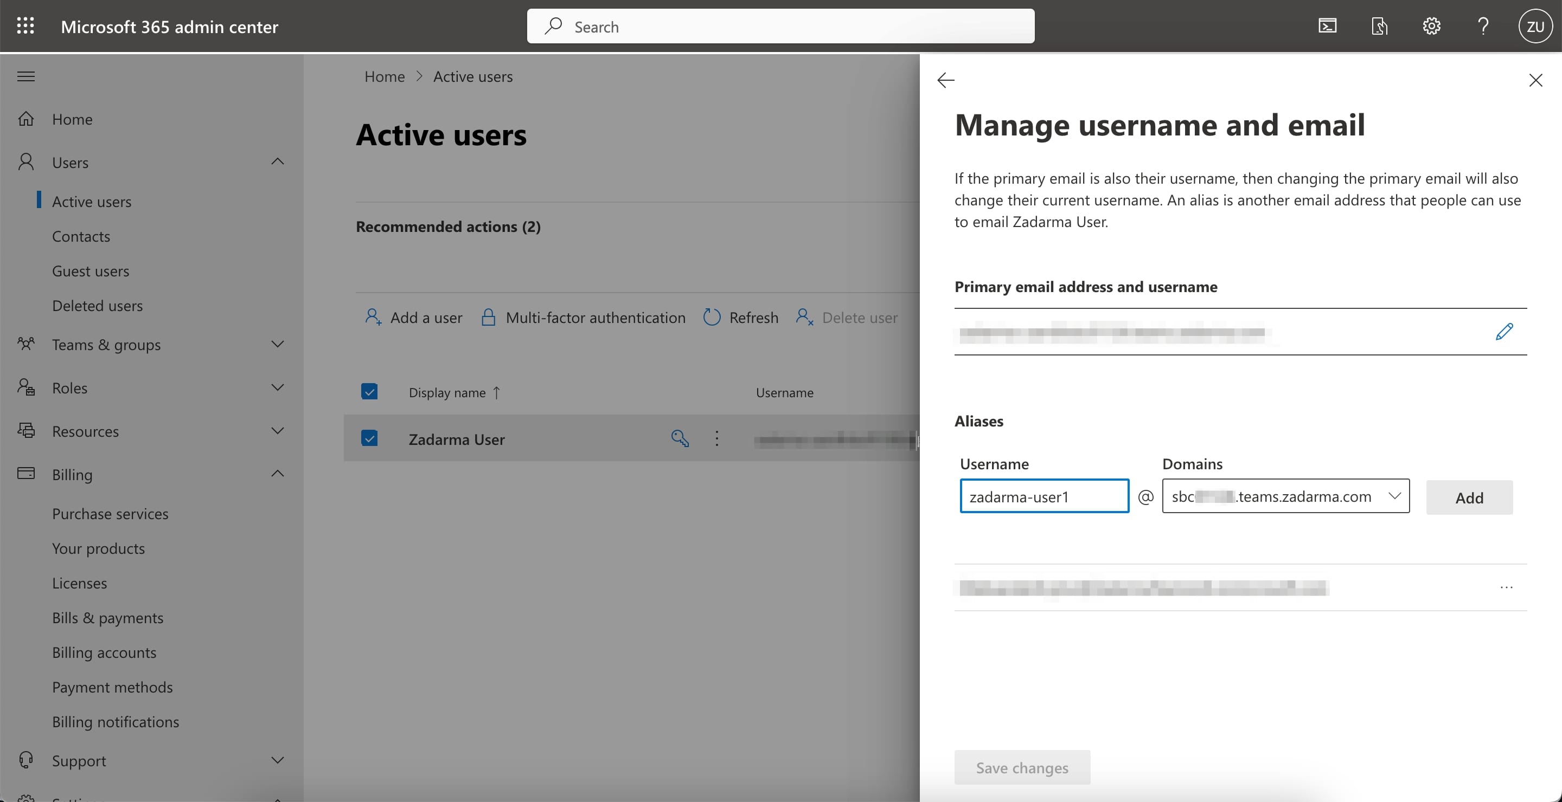Collapse navigation with the hamburger icon
Screen dimensions: 1562x802
coord(25,76)
